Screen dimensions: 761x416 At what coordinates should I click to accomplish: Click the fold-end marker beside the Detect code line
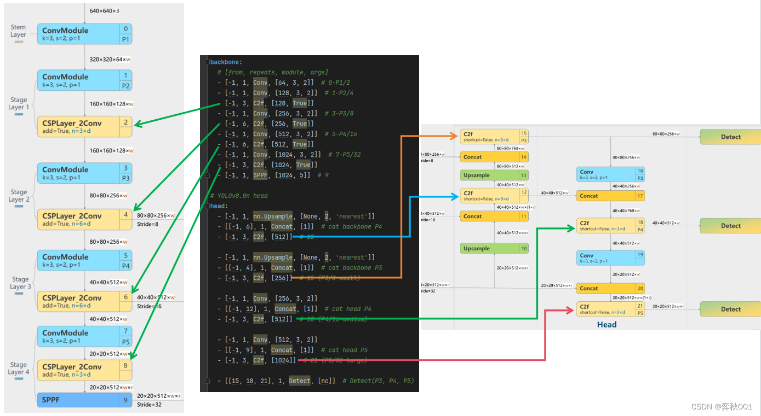(207, 380)
